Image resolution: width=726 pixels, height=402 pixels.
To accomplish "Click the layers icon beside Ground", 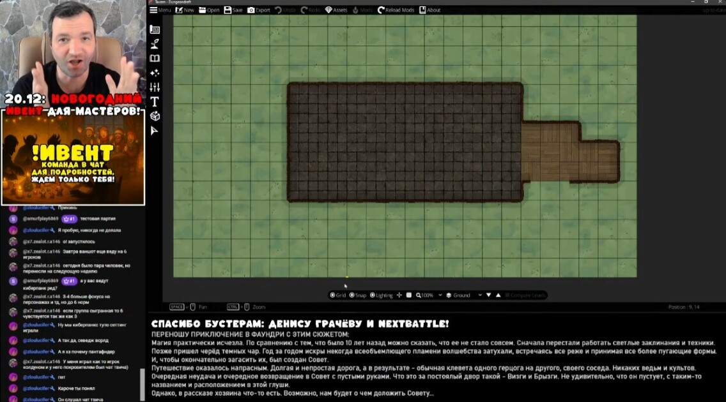I will [449, 295].
